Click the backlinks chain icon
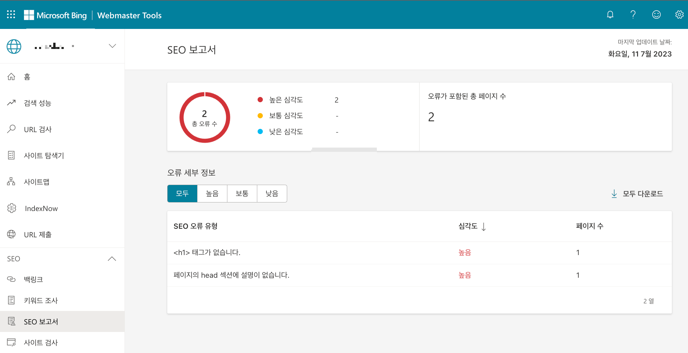The image size is (688, 353). tap(11, 279)
